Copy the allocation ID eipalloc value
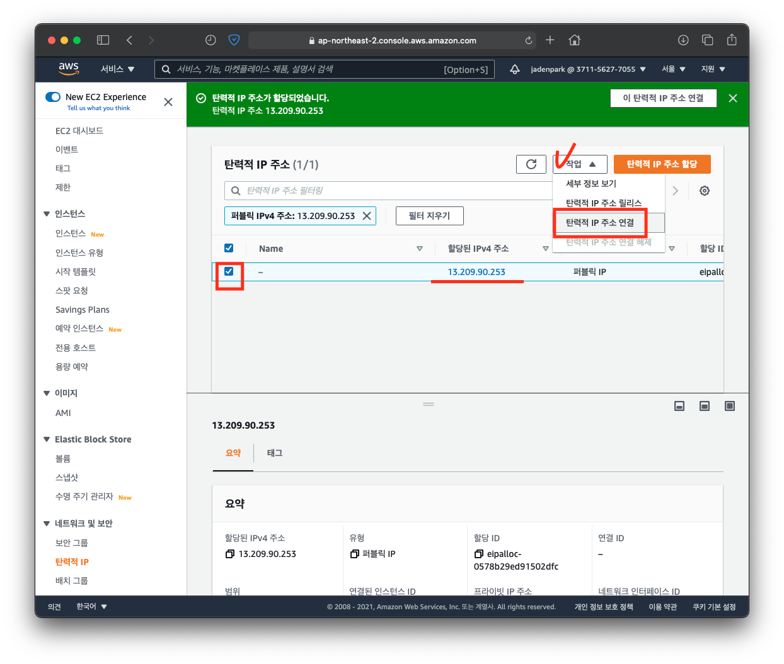Image resolution: width=784 pixels, height=664 pixels. (479, 554)
